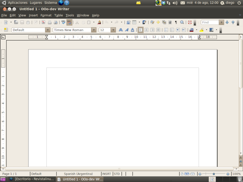This screenshot has width=243, height=182.
Task: Click the Find text field
Action: [210, 22]
